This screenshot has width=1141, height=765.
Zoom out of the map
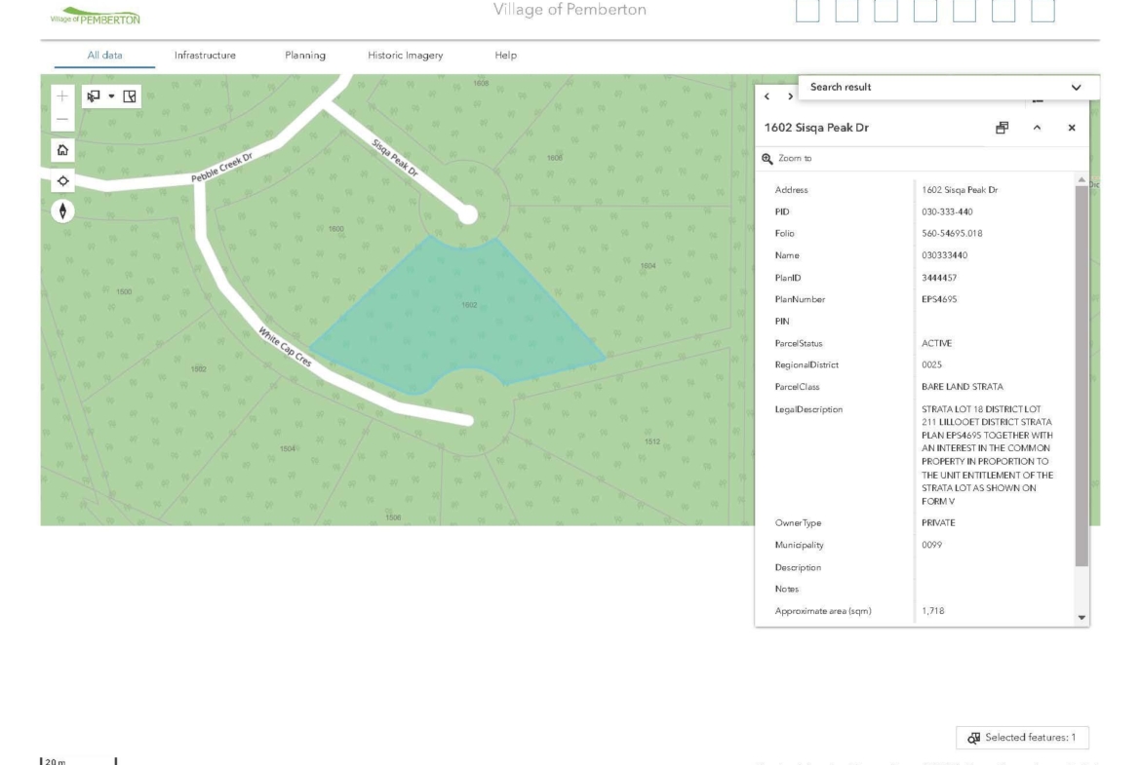click(62, 119)
